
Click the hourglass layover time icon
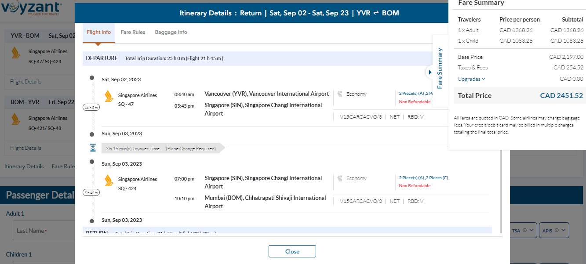pyautogui.click(x=93, y=148)
